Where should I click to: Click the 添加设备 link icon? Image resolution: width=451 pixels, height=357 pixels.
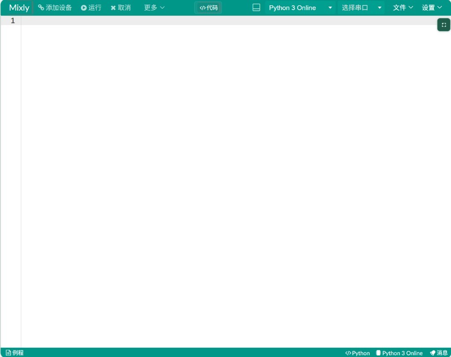tap(41, 7)
